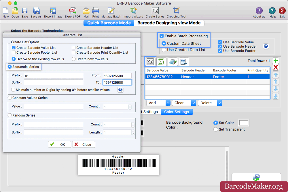Click help icon beside Maintain number of Digits

coord(120,90)
